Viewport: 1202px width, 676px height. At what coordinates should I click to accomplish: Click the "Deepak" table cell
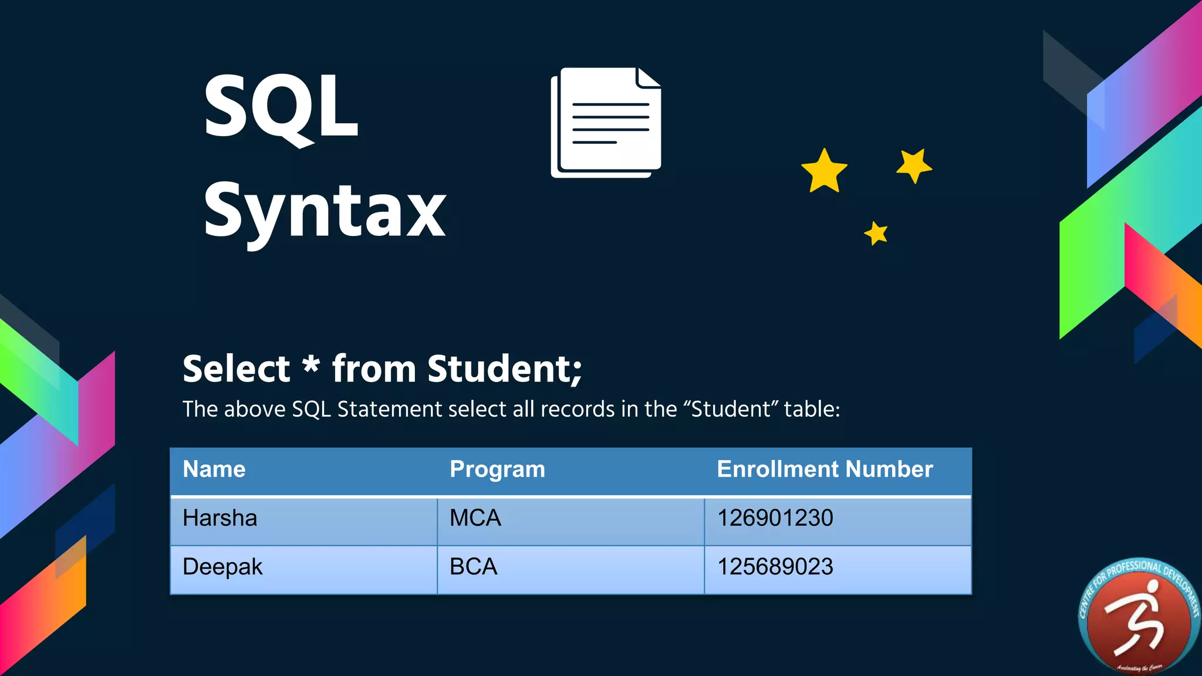click(303, 570)
